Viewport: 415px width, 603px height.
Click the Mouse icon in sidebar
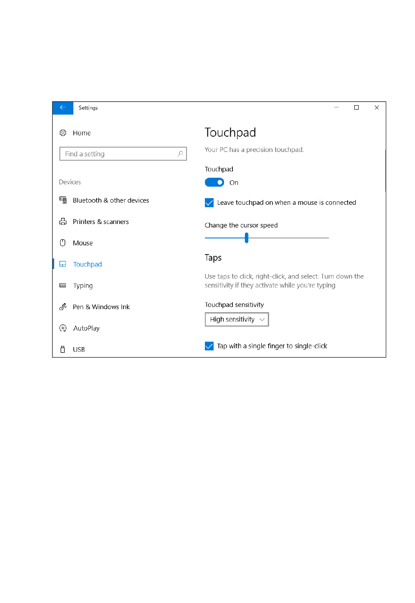pyautogui.click(x=63, y=243)
